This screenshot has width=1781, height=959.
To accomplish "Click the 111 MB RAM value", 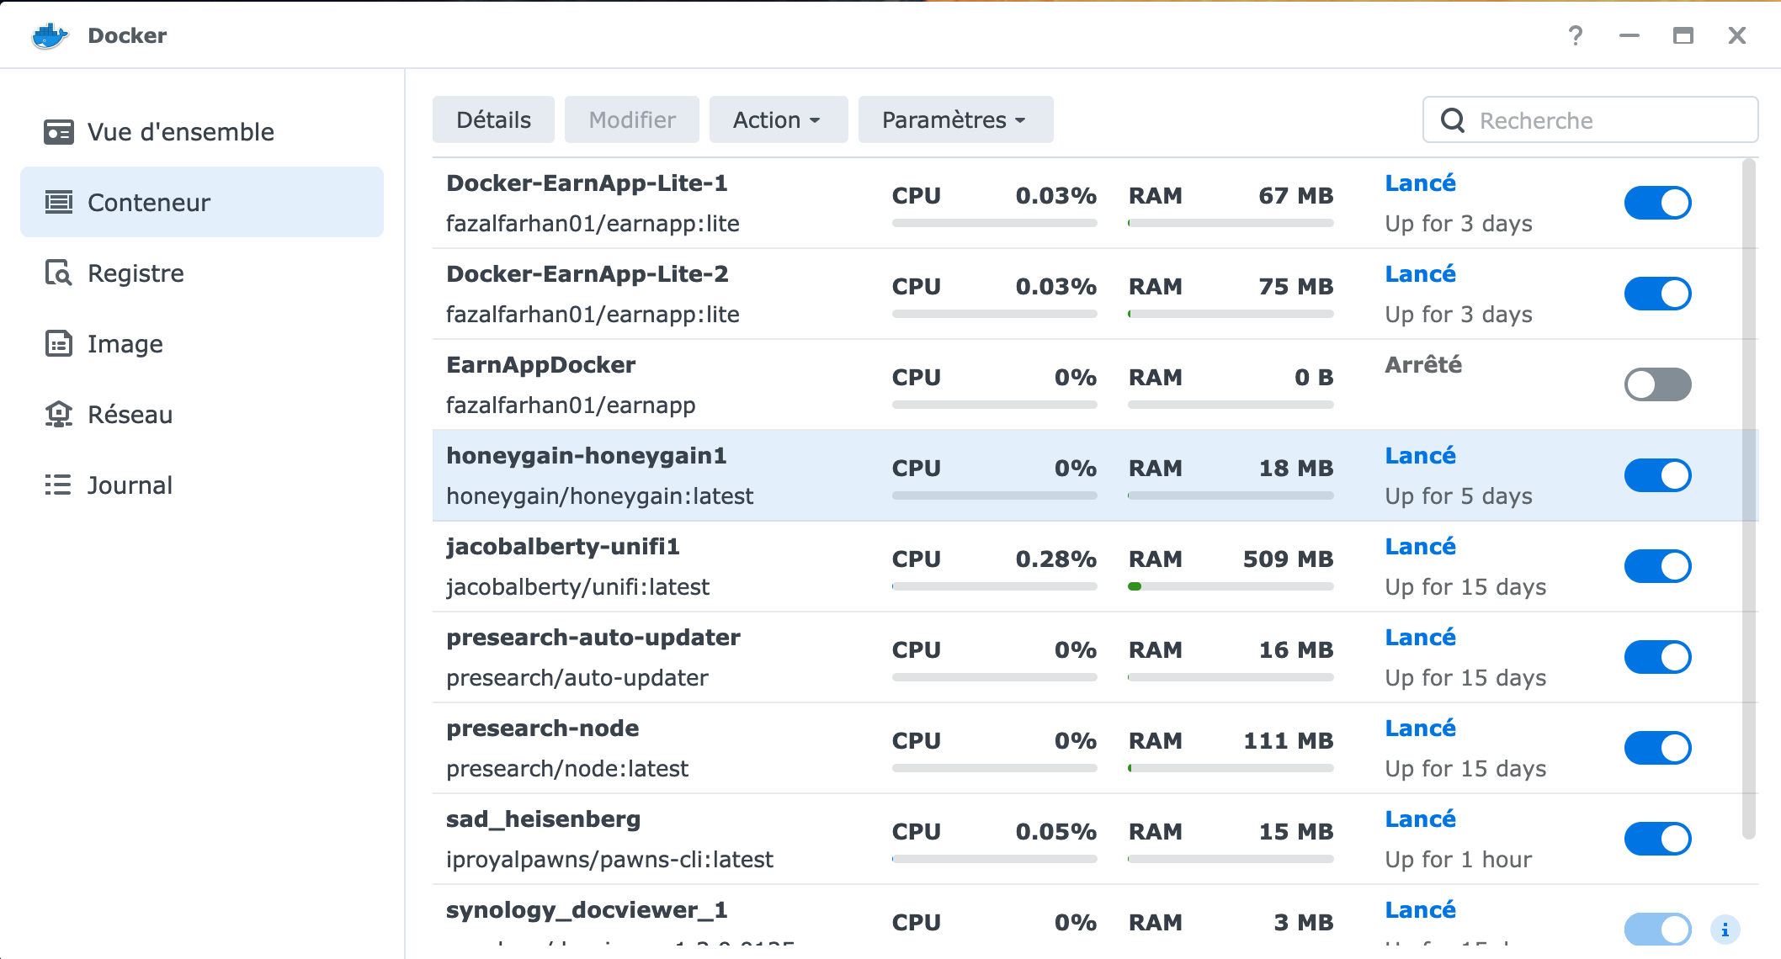I will click(1288, 741).
